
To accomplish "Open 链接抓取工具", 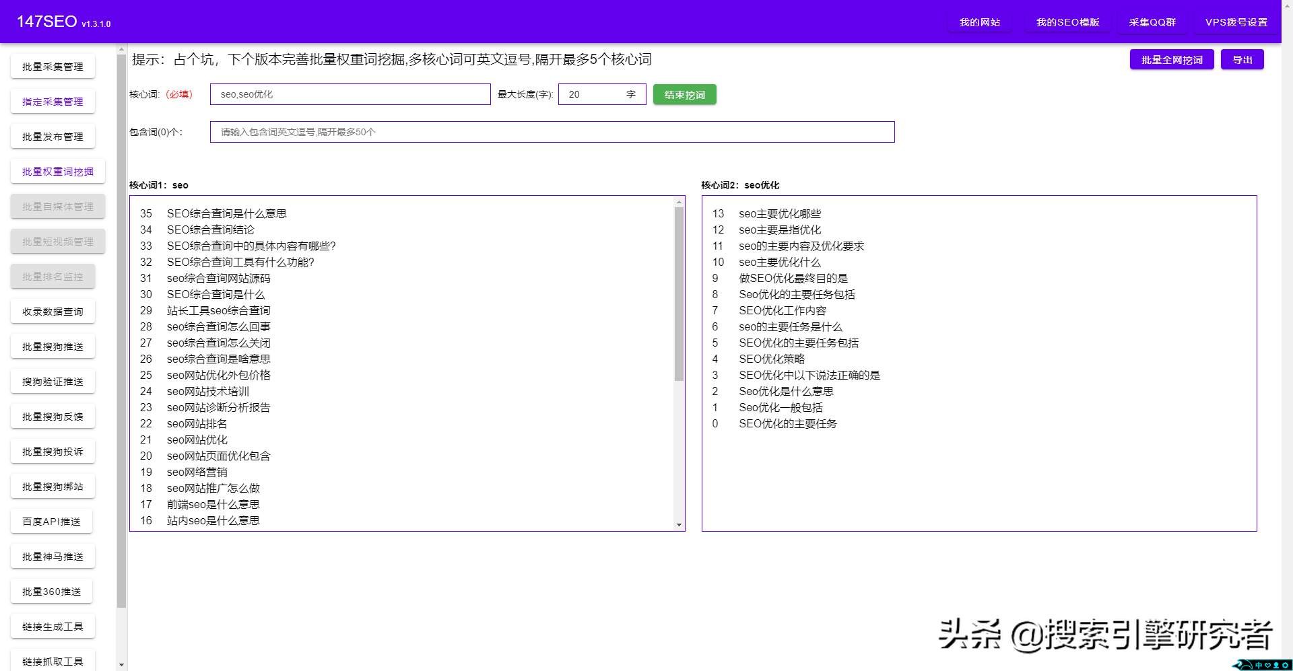I will (x=53, y=660).
